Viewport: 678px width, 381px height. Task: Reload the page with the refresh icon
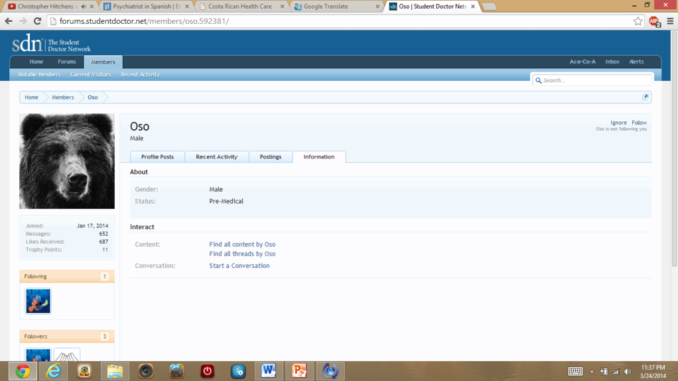[38, 21]
